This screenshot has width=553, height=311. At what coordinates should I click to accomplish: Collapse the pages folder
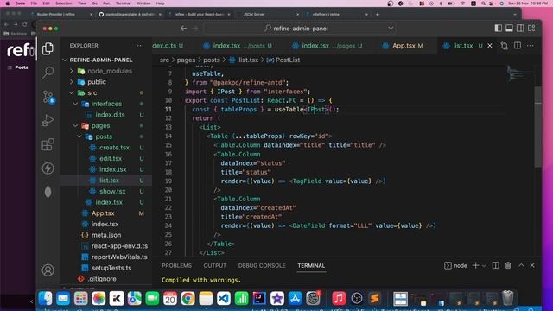(x=75, y=125)
